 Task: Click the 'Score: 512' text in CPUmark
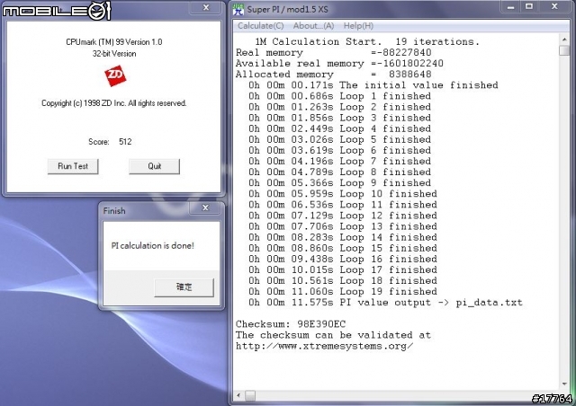tap(110, 142)
